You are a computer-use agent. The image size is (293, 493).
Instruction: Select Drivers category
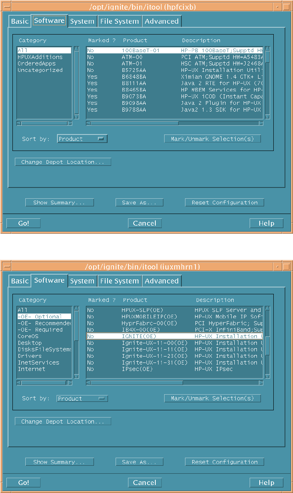pos(44,356)
